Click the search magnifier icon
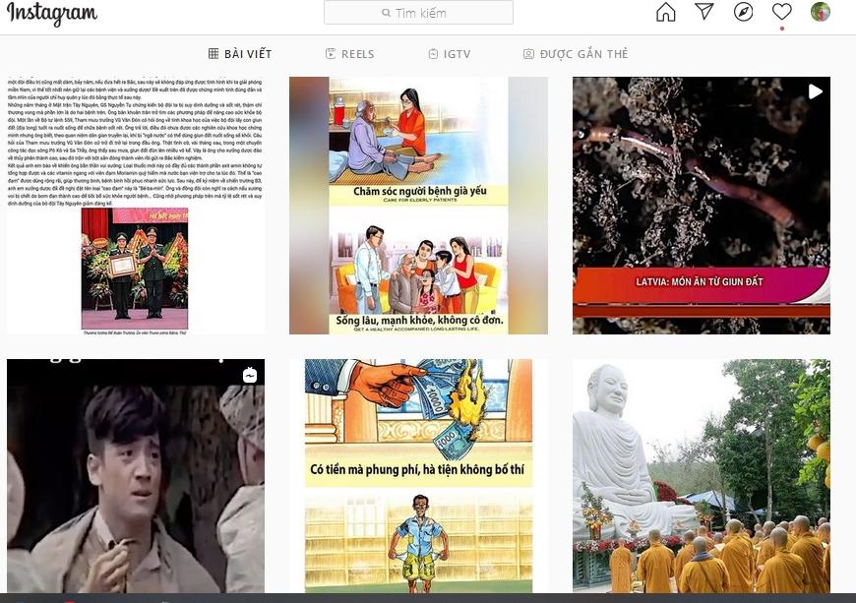Viewport: 856px width, 603px height. [x=386, y=14]
